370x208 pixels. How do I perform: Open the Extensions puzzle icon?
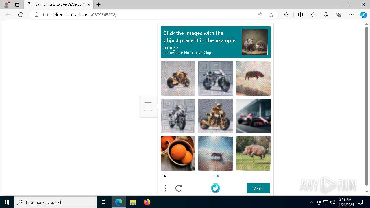[x=286, y=15]
